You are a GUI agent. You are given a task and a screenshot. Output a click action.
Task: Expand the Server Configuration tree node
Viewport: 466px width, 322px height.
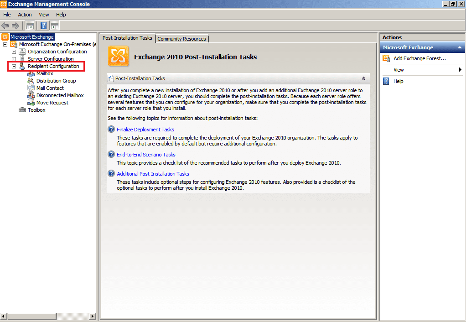[14, 59]
